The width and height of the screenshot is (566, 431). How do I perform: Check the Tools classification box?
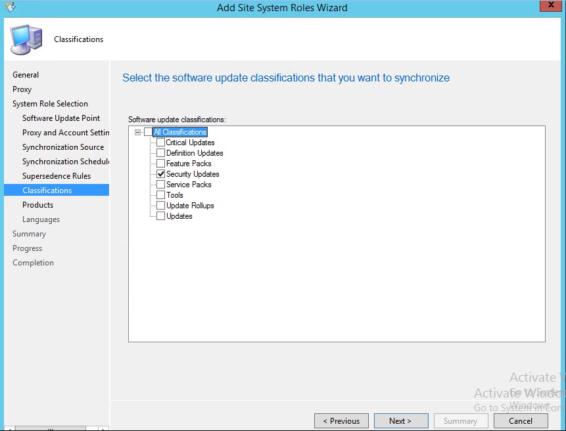click(x=160, y=195)
